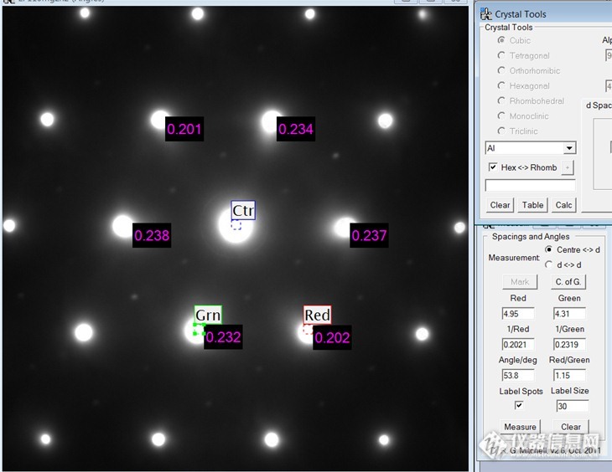Viewport: 612px width, 472px height.
Task: Click the 0.201 spacing label
Action: [x=184, y=129]
